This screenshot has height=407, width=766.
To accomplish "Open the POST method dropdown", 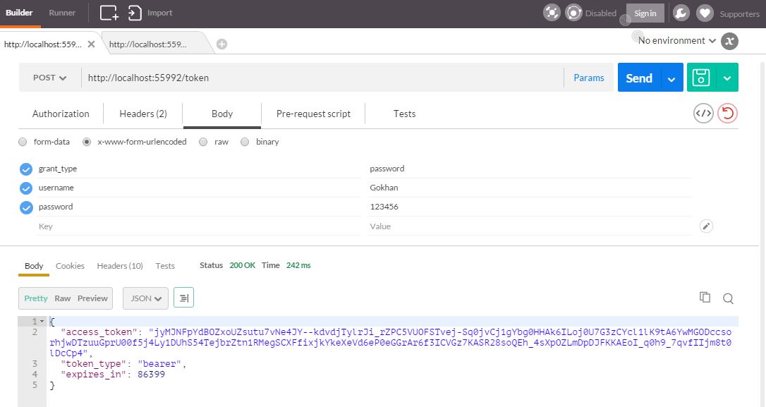I will [x=49, y=78].
